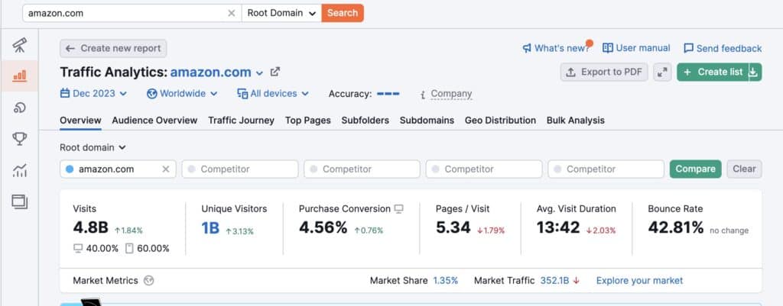Expand the Root domain scope dropdown
This screenshot has width=783, height=306.
pyautogui.click(x=93, y=147)
